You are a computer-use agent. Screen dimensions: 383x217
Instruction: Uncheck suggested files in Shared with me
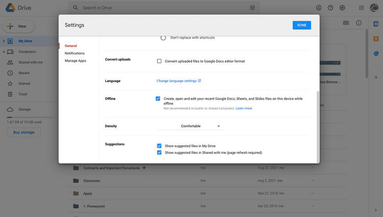point(159,152)
